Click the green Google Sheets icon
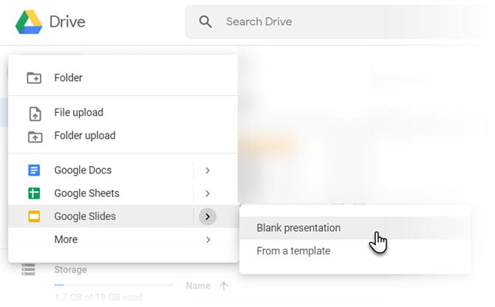The width and height of the screenshot is (495, 307). [x=34, y=193]
